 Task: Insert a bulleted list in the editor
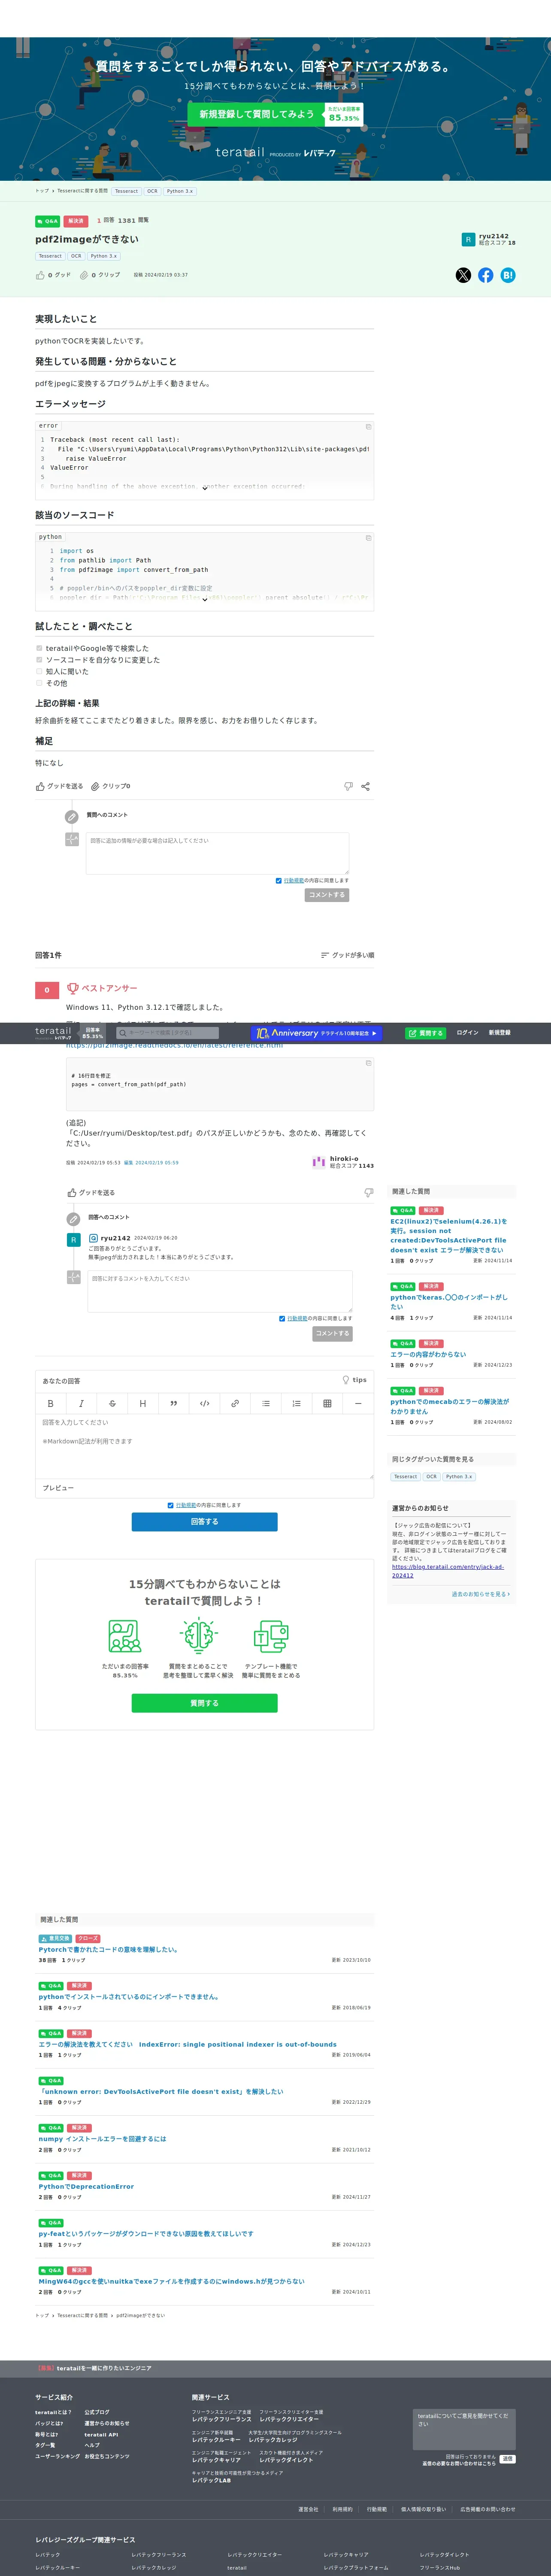(266, 1403)
